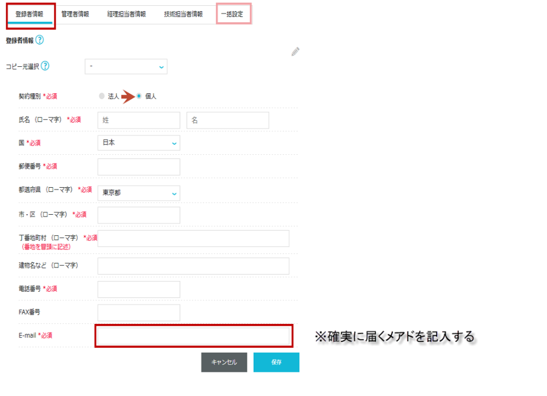The image size is (547, 396).
Task: Focus the 郵便番号 input field
Action: pos(139,167)
